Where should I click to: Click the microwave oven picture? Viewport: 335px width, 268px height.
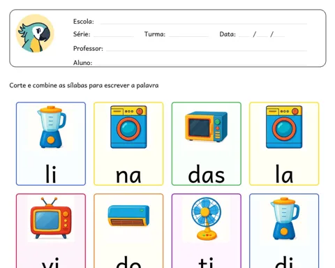(207, 126)
